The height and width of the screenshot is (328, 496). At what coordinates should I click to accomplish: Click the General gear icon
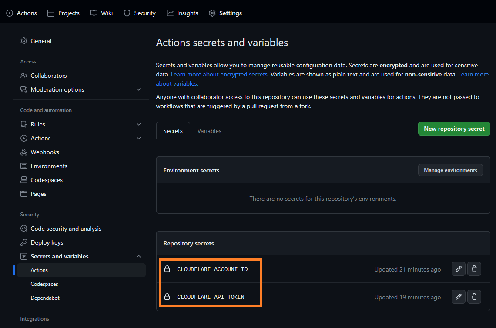[x=24, y=41]
